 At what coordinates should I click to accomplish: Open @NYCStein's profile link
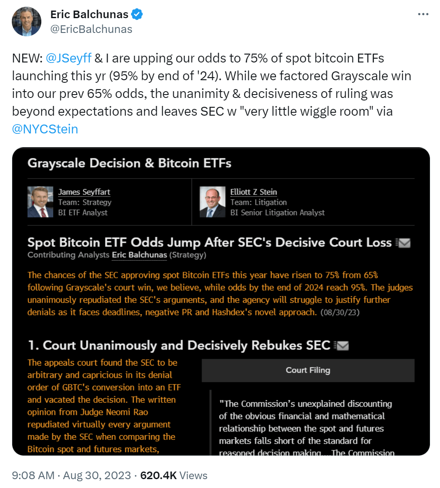click(x=46, y=129)
